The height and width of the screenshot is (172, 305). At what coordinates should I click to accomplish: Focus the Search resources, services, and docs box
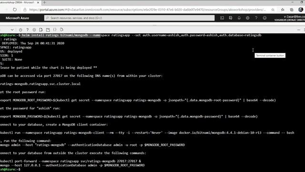(x=129, y=18)
